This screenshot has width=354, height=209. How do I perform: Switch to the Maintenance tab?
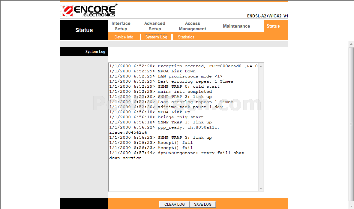click(x=236, y=26)
